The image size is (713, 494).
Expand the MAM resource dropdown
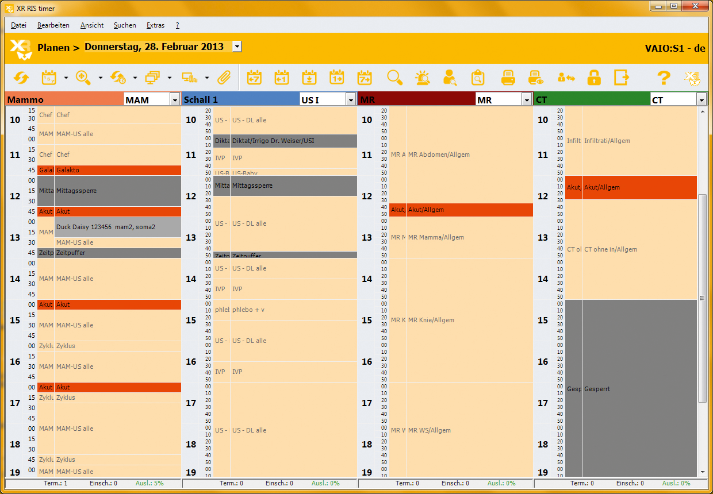(175, 100)
